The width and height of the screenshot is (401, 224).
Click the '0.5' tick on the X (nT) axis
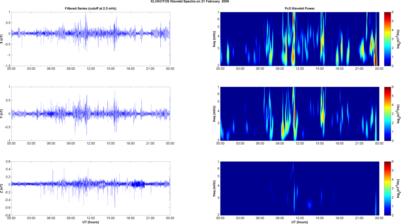coord(8,23)
